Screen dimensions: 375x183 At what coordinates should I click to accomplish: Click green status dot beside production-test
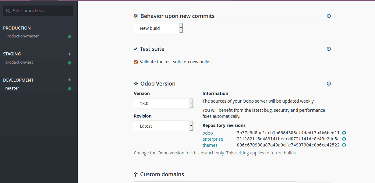pos(69,63)
